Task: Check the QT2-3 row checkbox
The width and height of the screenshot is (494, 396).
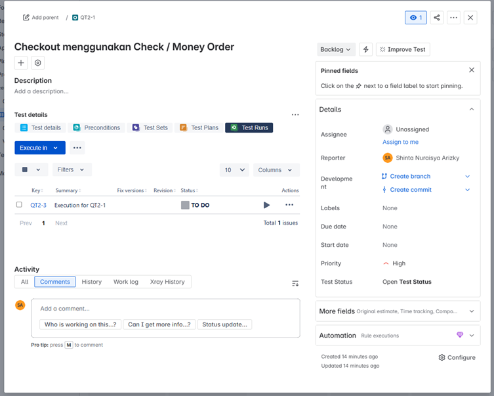Action: (x=19, y=205)
